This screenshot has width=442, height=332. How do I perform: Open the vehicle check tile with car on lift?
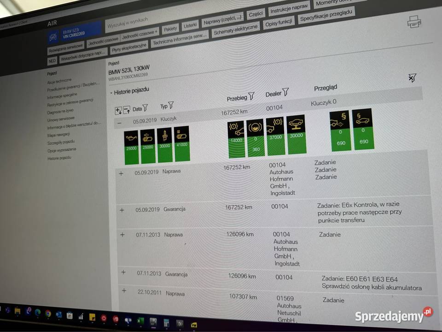pyautogui.click(x=296, y=134)
